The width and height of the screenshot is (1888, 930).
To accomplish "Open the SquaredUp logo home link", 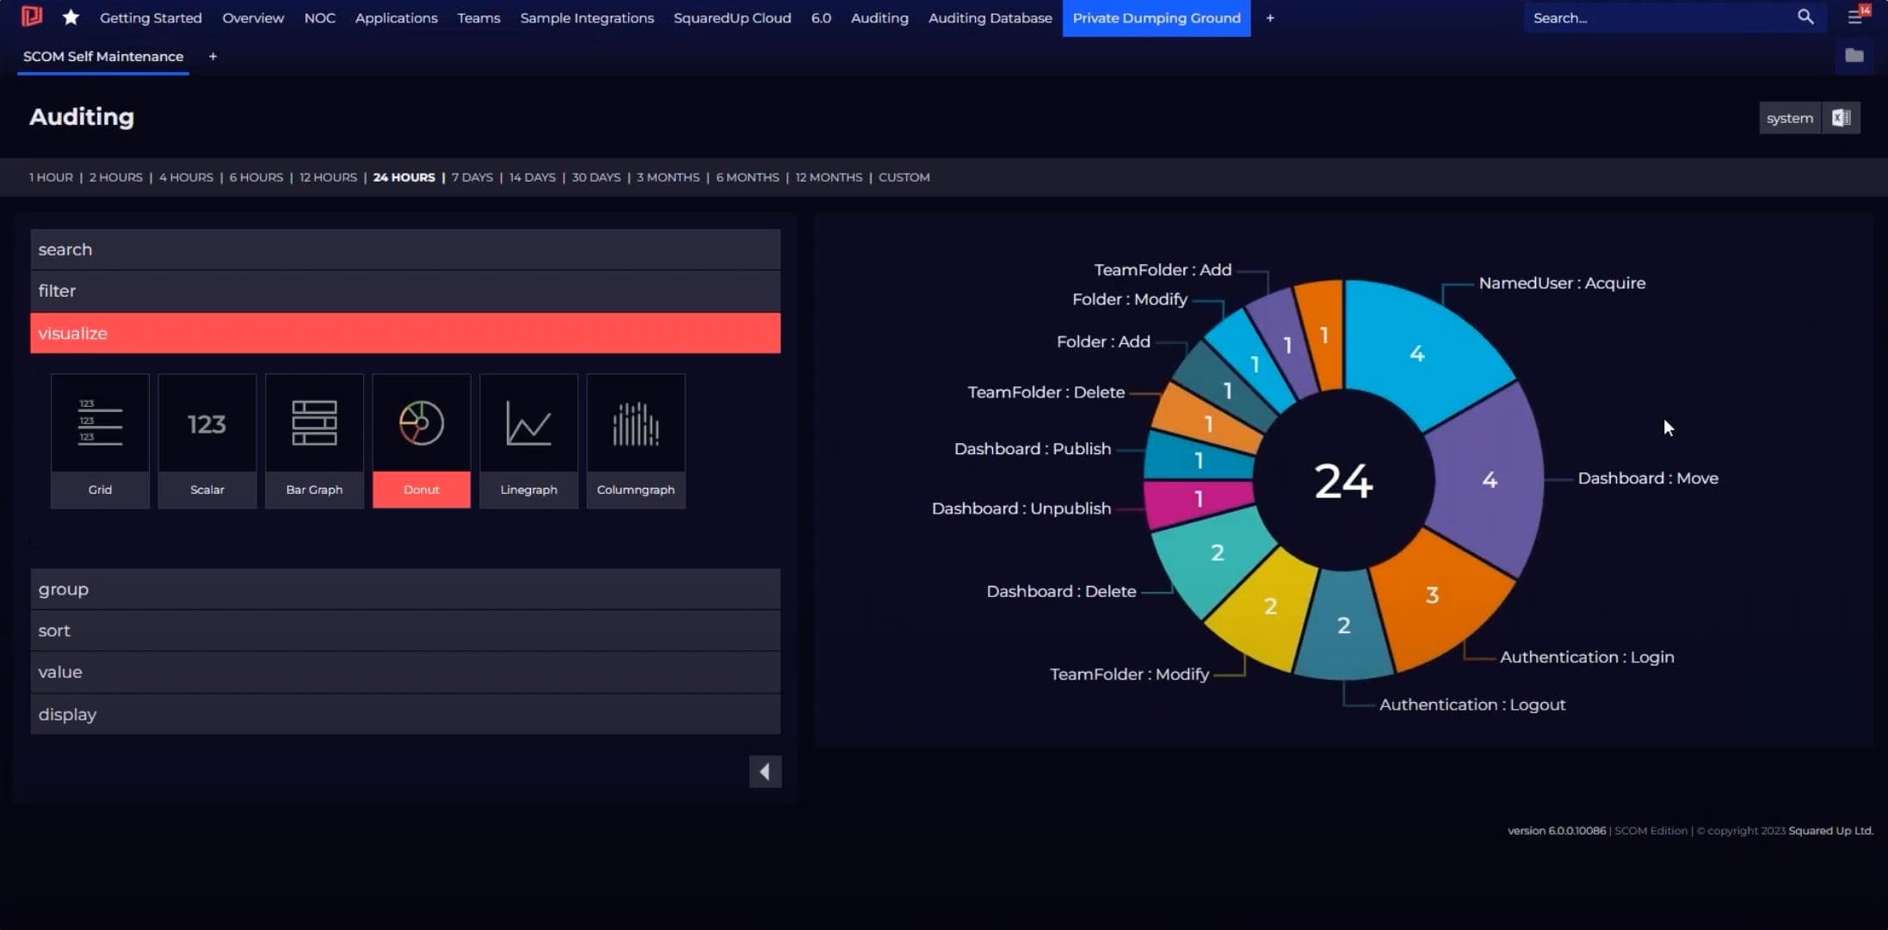I will point(31,17).
